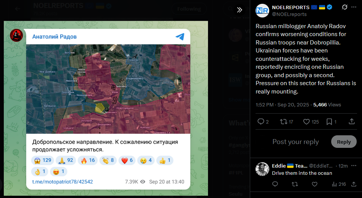Click the post timestamp 1:52 PM Sep 20, 2025
362x198 pixels.
282,105
